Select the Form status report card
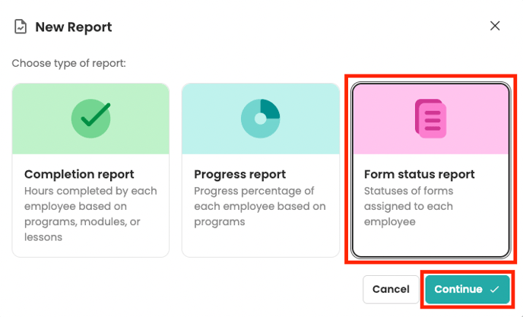Screen dimensions: 523x317 click(x=430, y=170)
